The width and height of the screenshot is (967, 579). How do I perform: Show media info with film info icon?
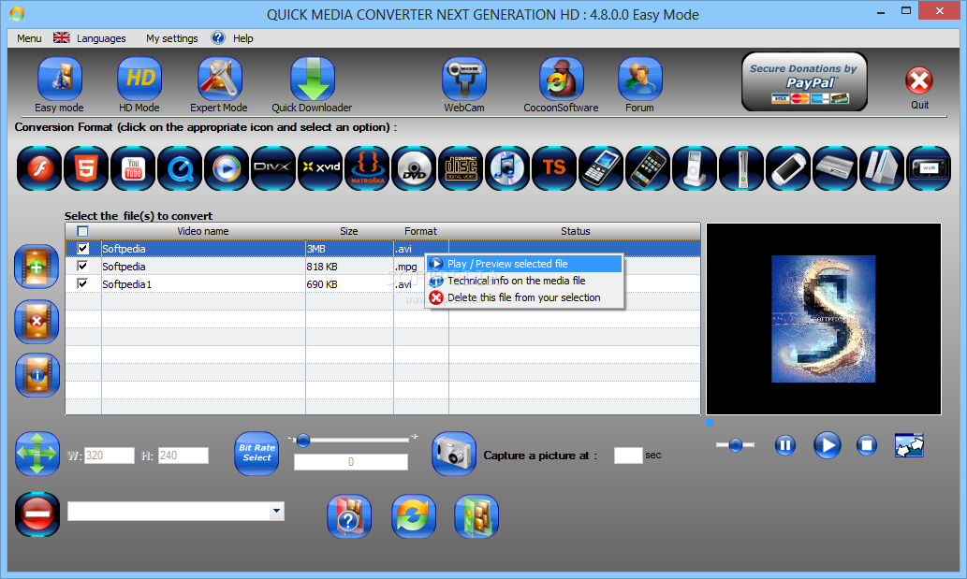click(x=37, y=375)
